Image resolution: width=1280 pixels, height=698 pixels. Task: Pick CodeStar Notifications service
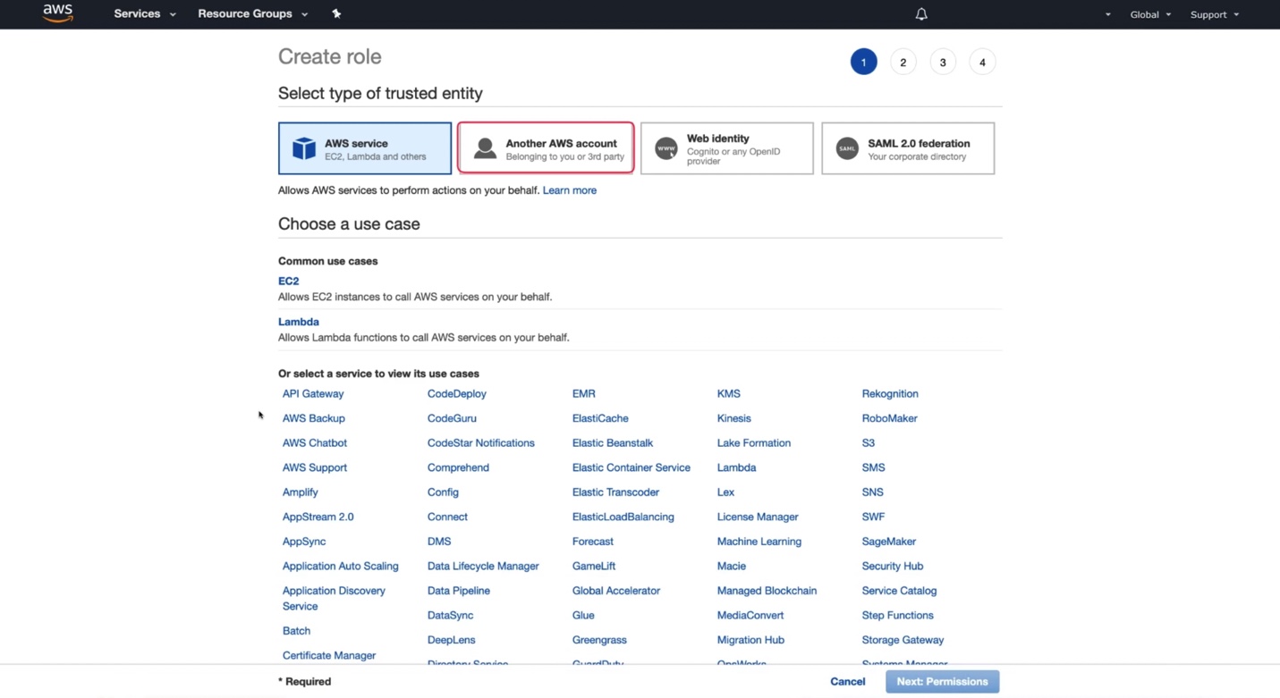pyautogui.click(x=481, y=442)
